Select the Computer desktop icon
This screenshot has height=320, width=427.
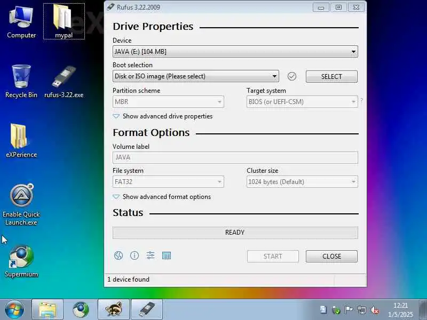(x=21, y=22)
